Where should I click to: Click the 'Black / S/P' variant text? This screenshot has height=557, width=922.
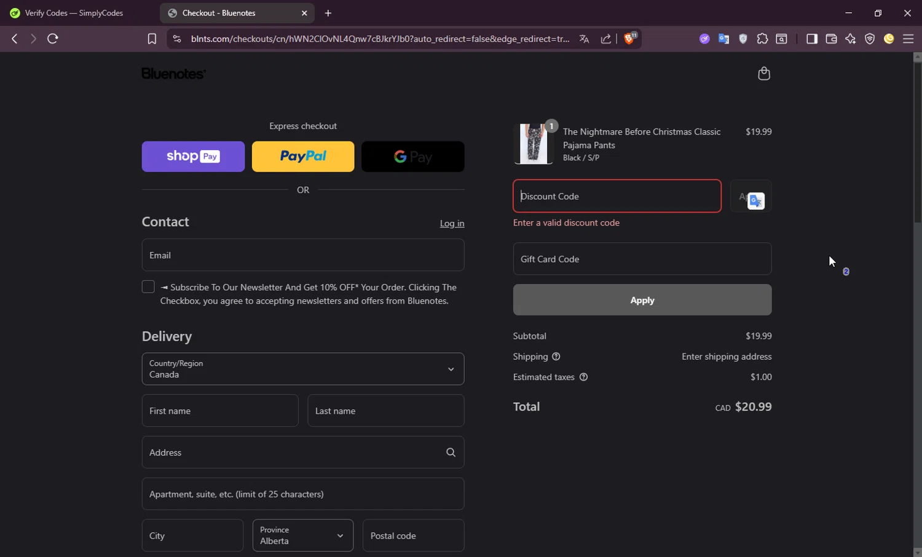pyautogui.click(x=581, y=158)
